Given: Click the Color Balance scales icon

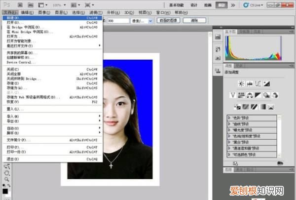Looking at the screenshot, I should tap(250, 95).
